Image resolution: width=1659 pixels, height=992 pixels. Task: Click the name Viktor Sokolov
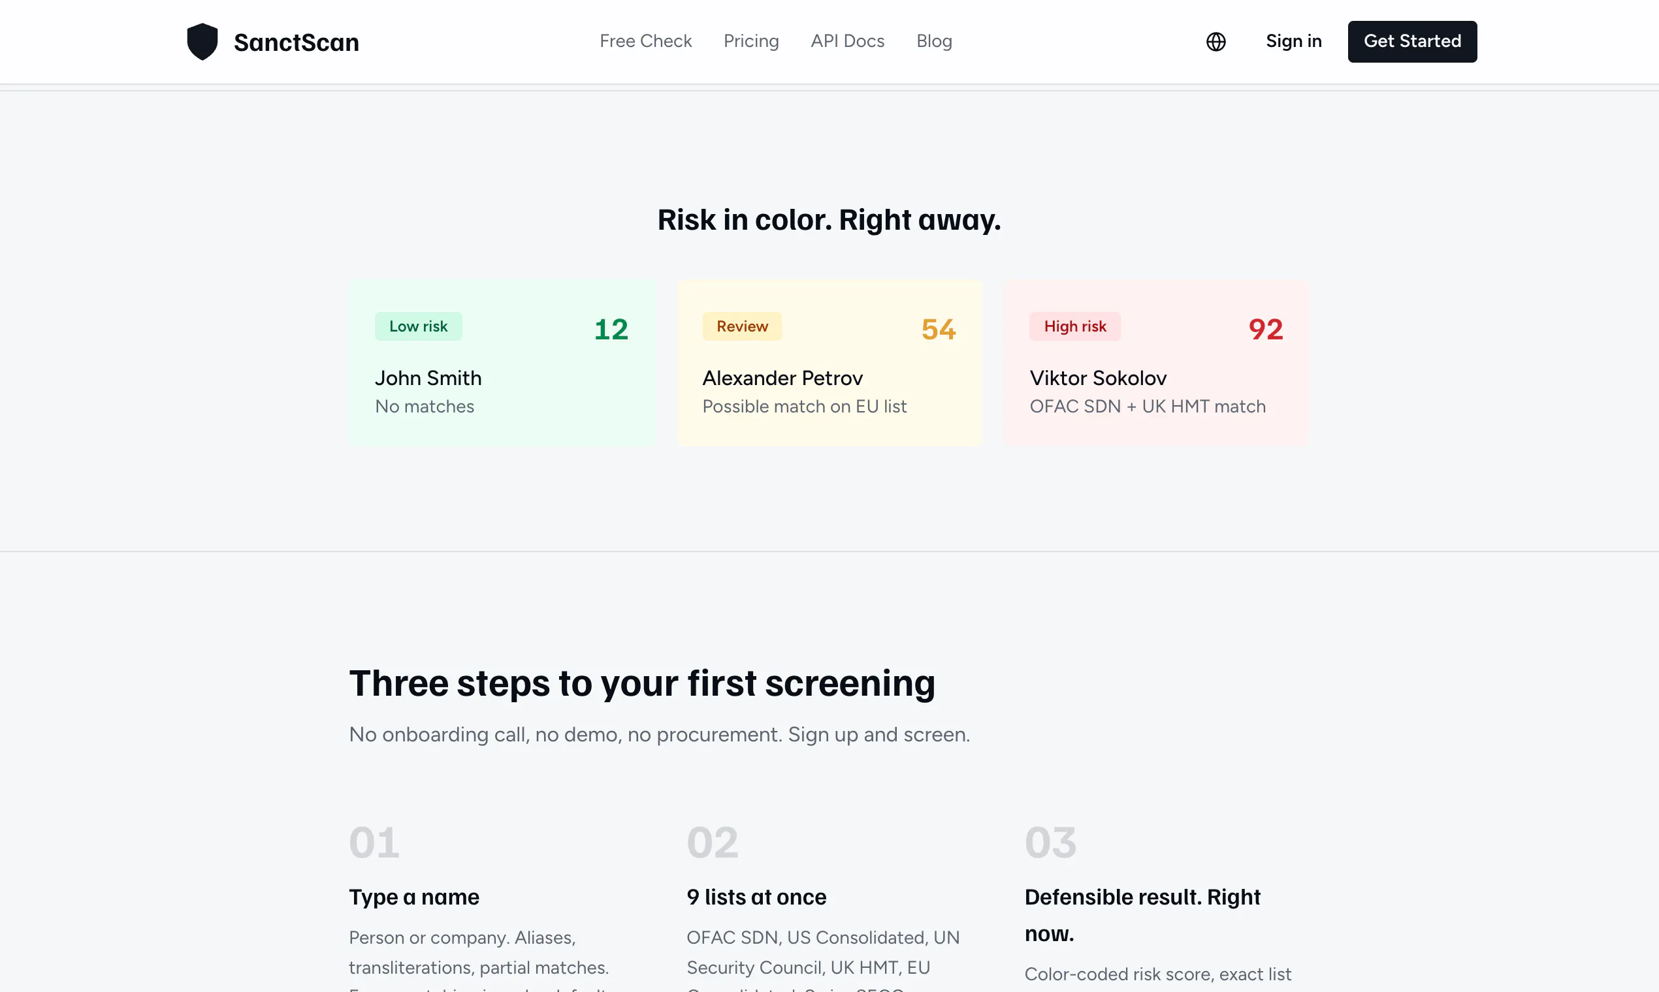pos(1098,378)
